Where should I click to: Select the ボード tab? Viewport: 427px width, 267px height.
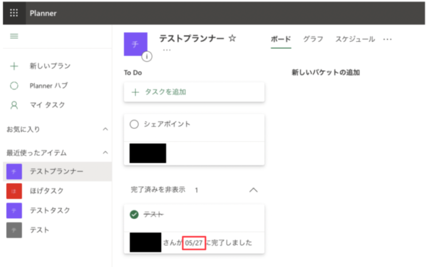(x=281, y=39)
